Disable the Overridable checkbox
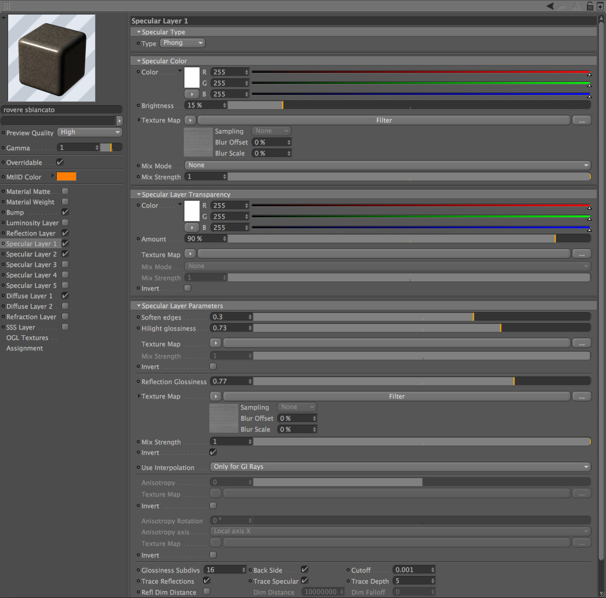 [60, 162]
